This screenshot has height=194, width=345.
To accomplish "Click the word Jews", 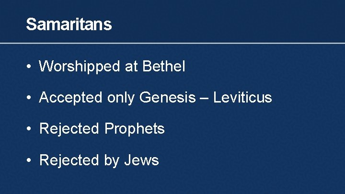I will pos(141,160).
